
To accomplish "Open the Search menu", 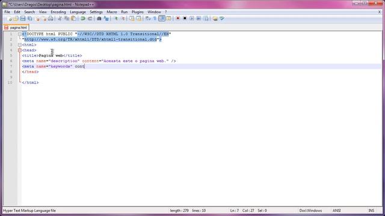I will pyautogui.click(x=29, y=12).
